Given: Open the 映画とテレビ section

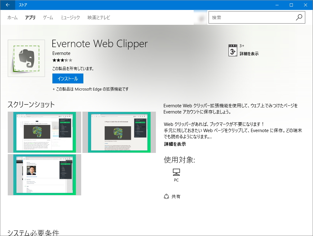Looking at the screenshot, I should click(98, 18).
